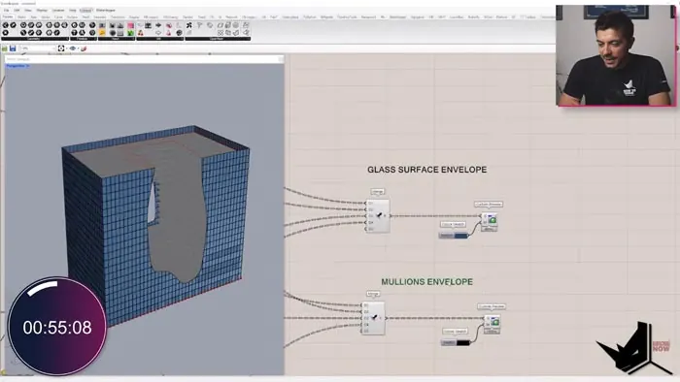Select the mullions Custom Preview component icon

pyautogui.click(x=494, y=322)
